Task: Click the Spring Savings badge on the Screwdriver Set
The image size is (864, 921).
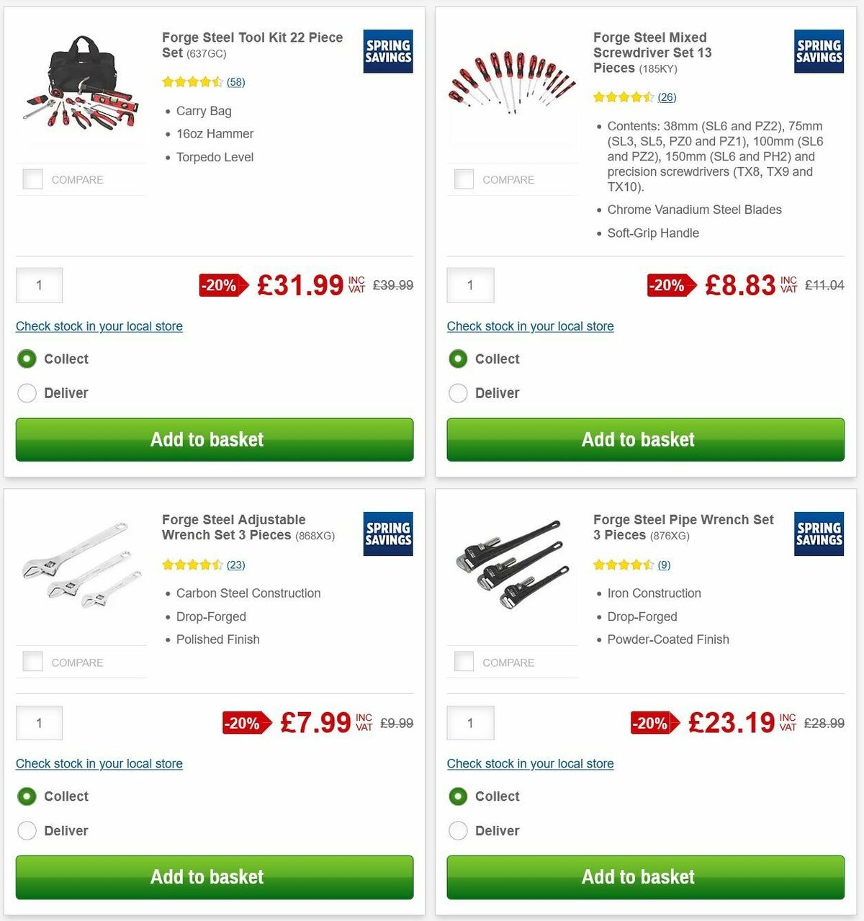Action: pyautogui.click(x=819, y=52)
